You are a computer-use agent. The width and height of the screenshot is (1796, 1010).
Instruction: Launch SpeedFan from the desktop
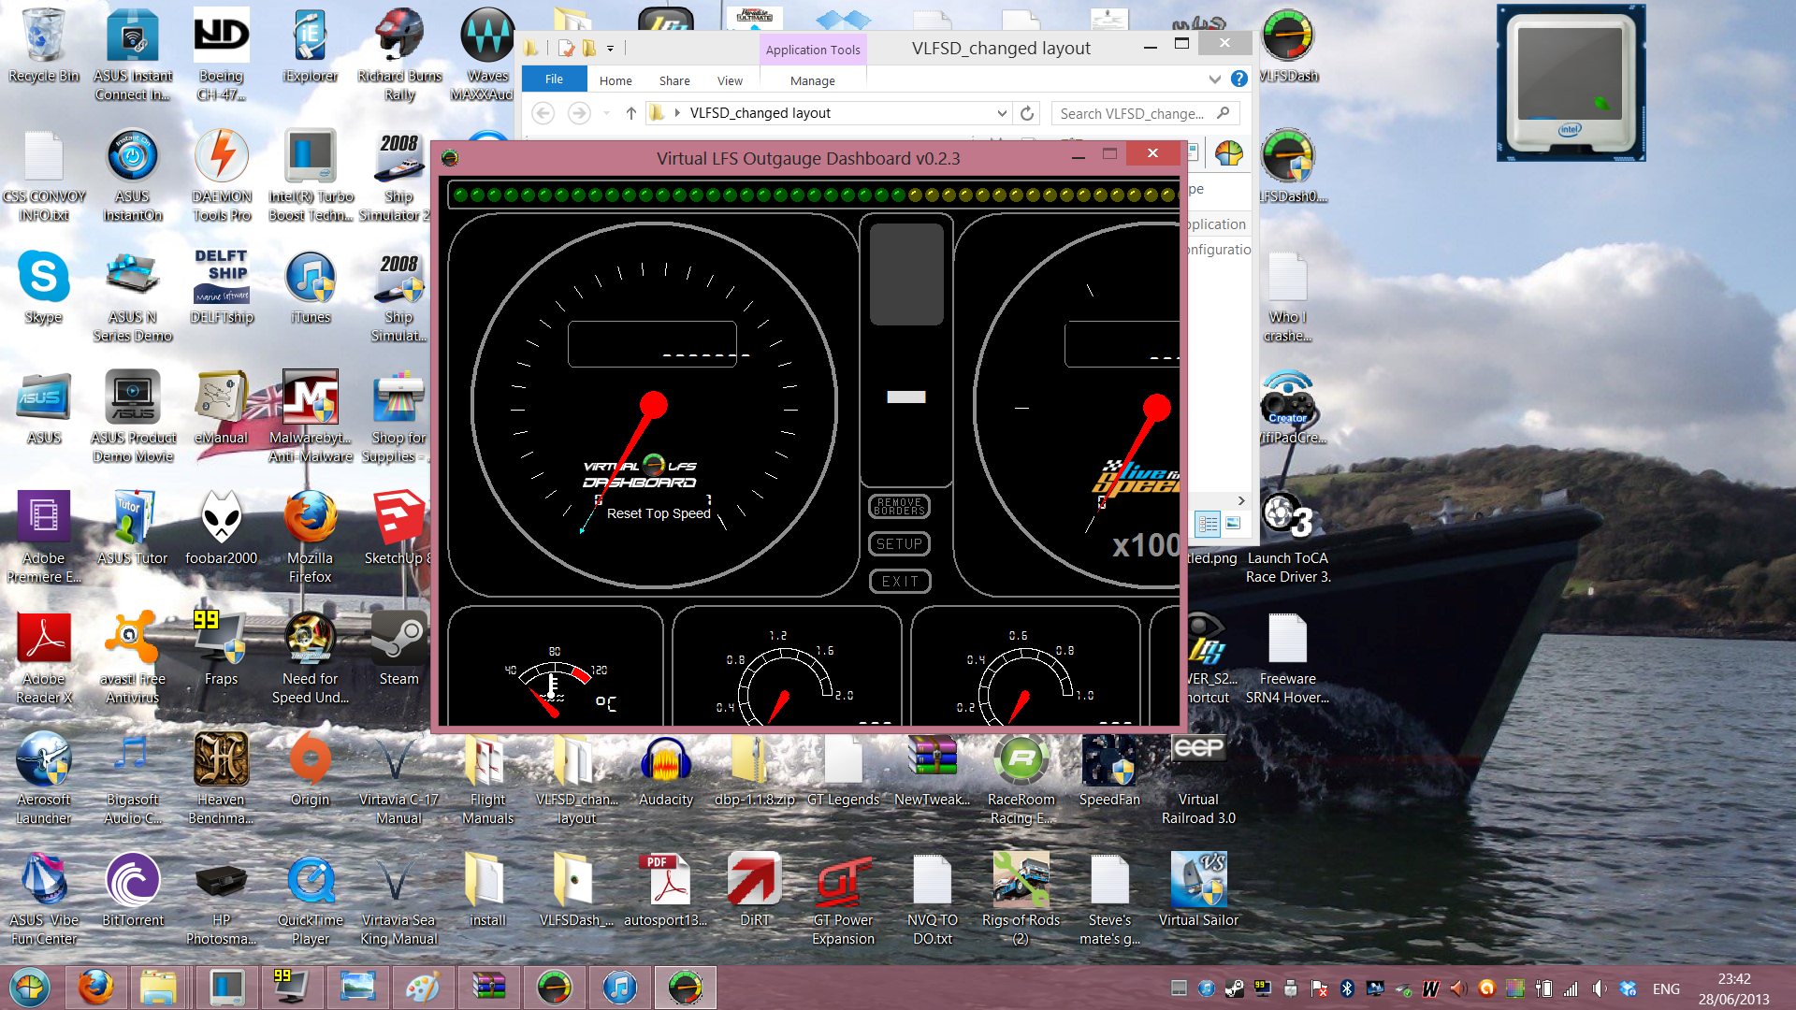pos(1109,771)
